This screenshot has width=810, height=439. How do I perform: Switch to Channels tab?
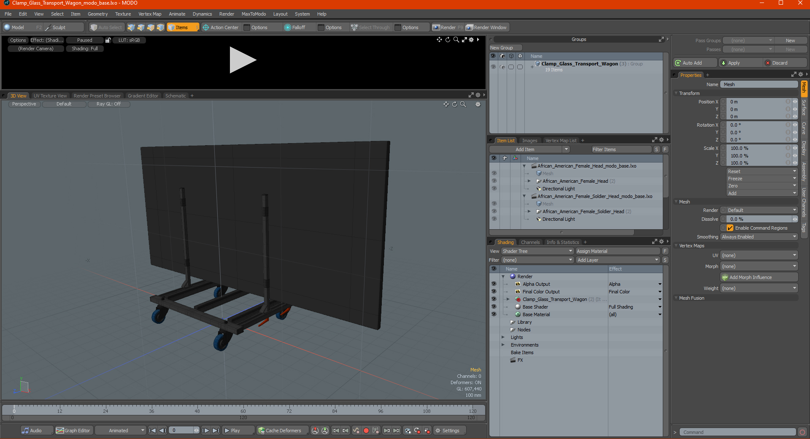click(530, 242)
